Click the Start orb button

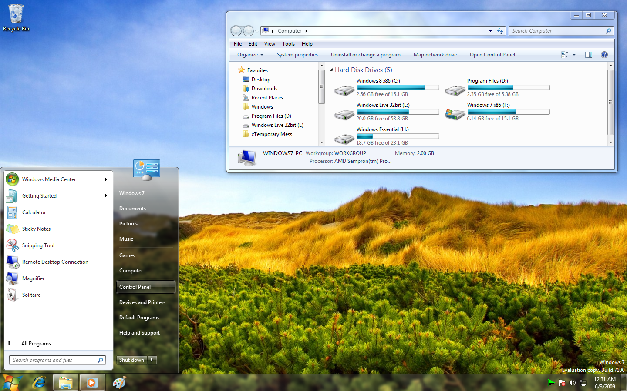(12, 383)
